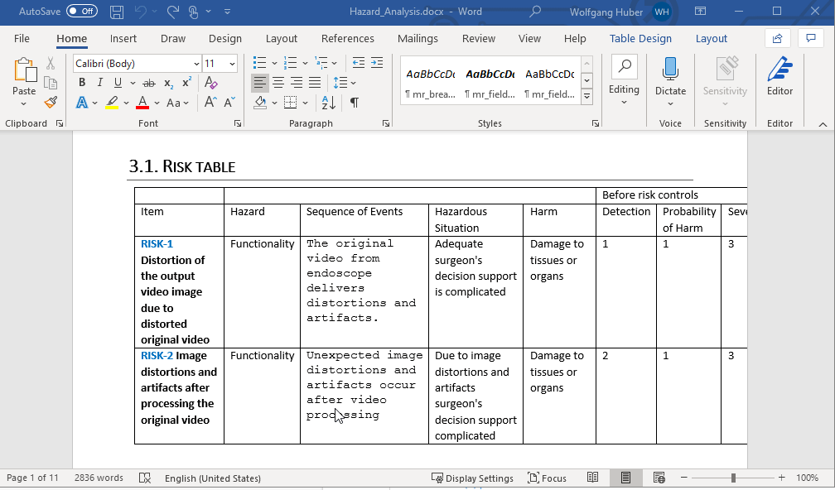
Task: Click the red Font Color button
Action: click(142, 102)
